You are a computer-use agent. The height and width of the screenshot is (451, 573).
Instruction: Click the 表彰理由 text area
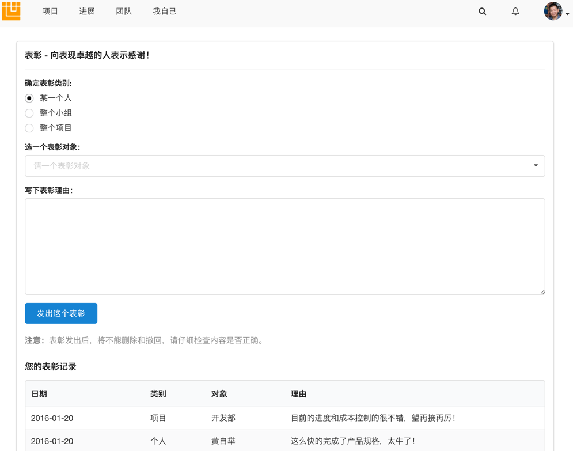coord(284,246)
